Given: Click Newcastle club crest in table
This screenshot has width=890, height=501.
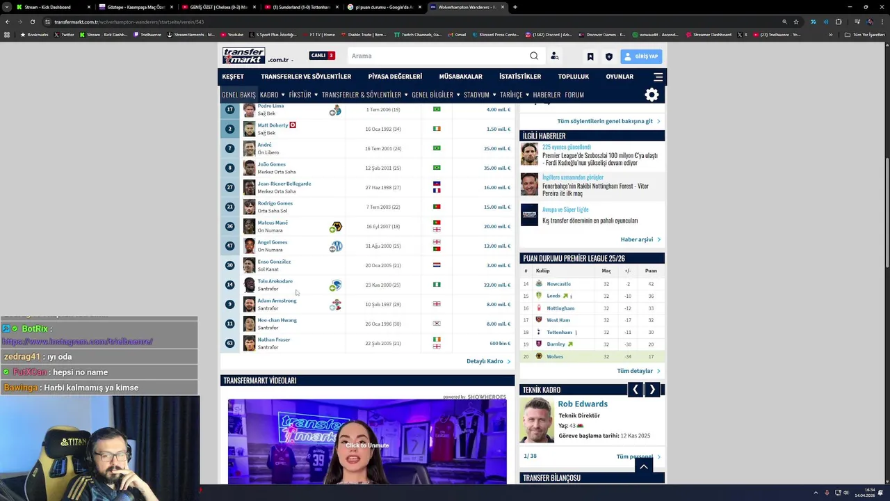Looking at the screenshot, I should coord(539,284).
